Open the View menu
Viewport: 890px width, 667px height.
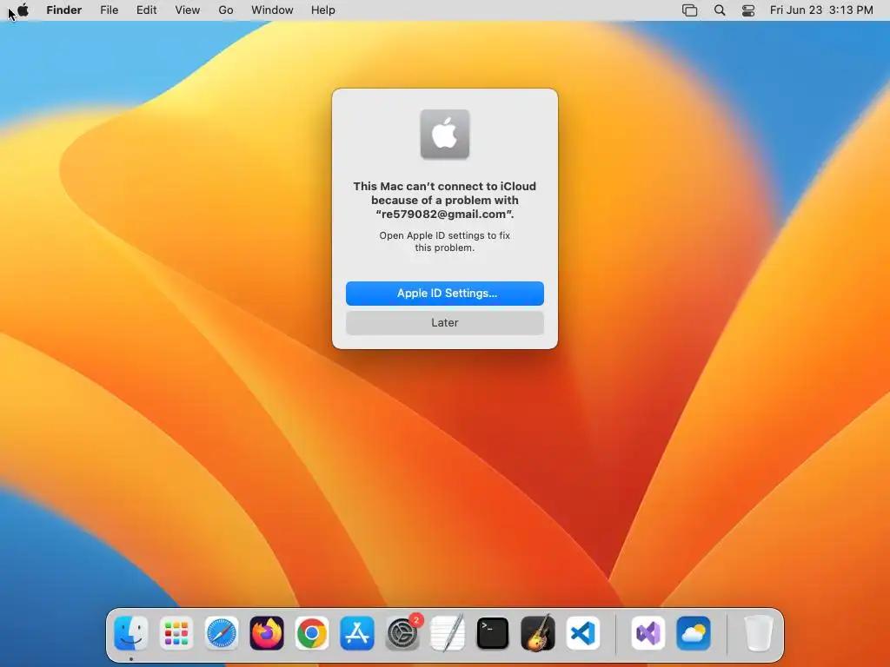[188, 10]
